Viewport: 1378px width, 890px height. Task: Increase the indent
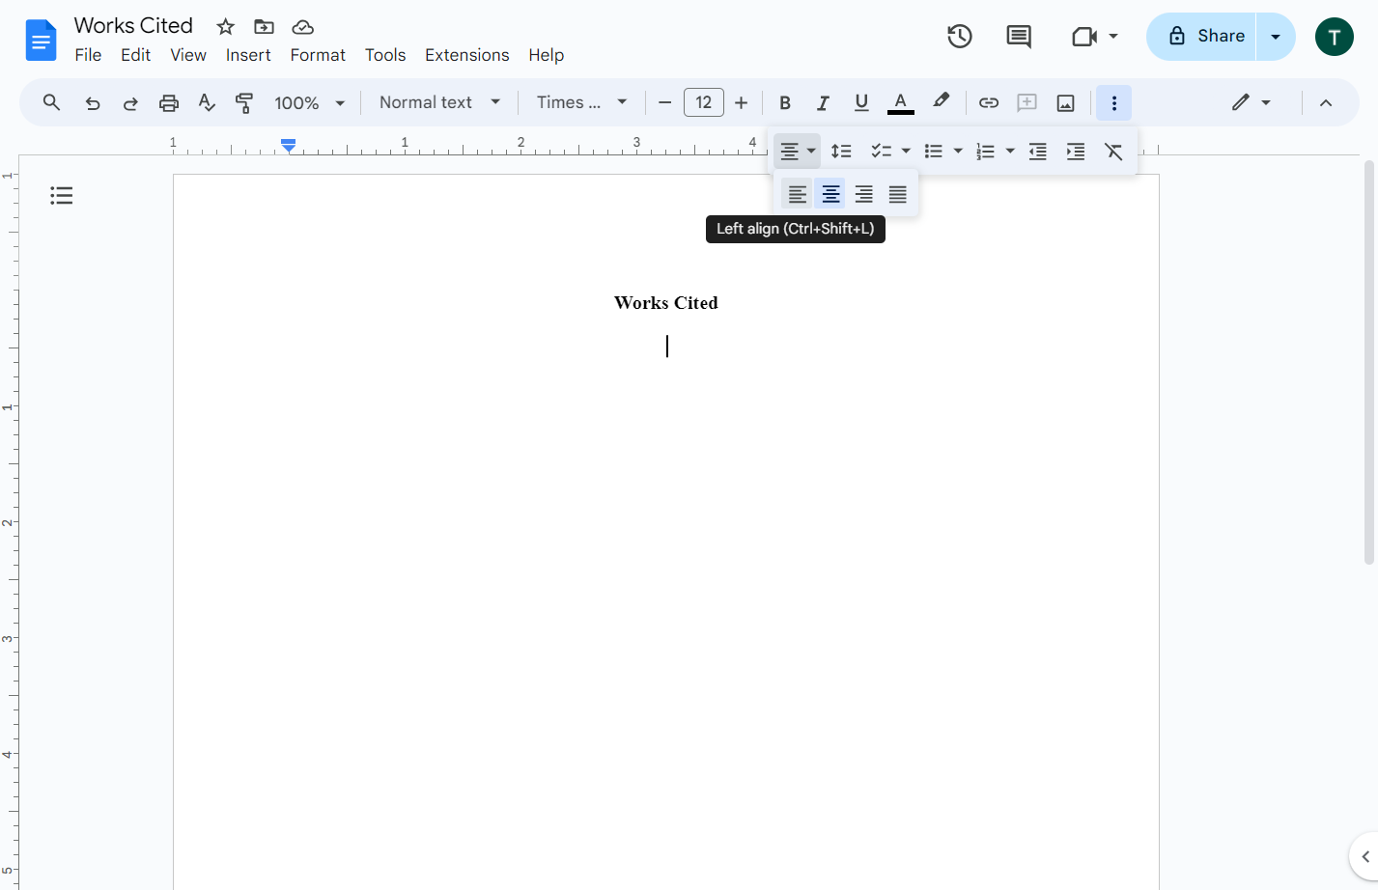pos(1076,152)
